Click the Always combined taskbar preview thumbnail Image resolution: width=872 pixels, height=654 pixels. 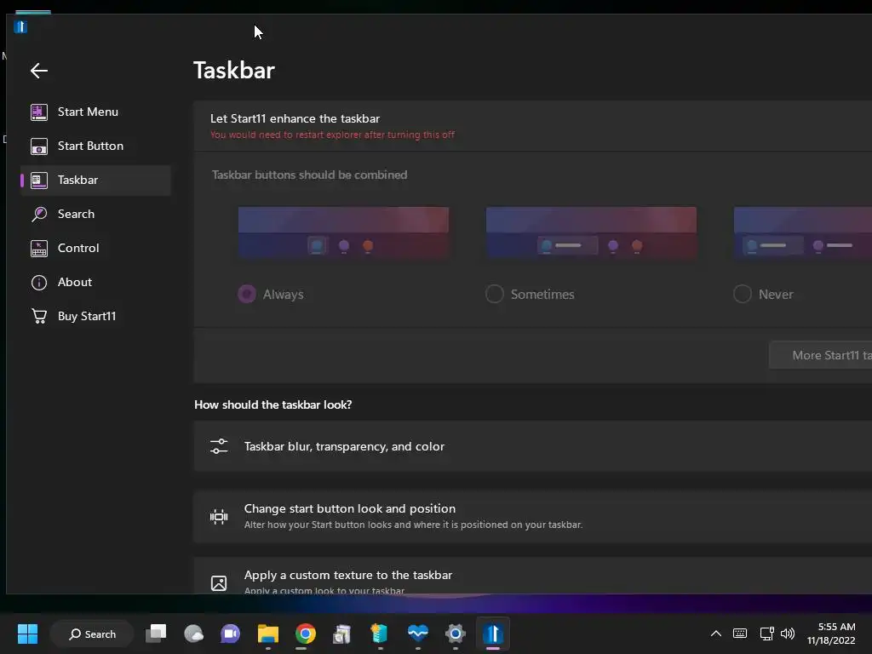pyautogui.click(x=343, y=232)
